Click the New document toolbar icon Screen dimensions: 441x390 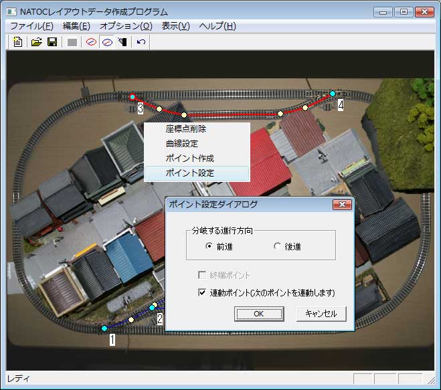tap(17, 42)
